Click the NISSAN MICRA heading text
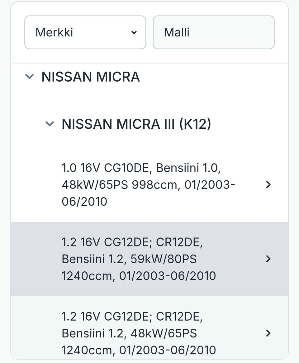Viewport: 299px width, 363px height. [x=91, y=77]
